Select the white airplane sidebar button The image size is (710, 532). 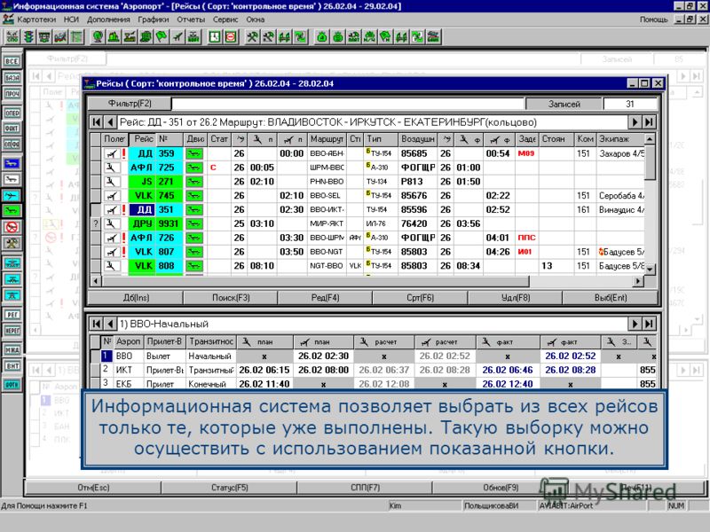[12, 179]
